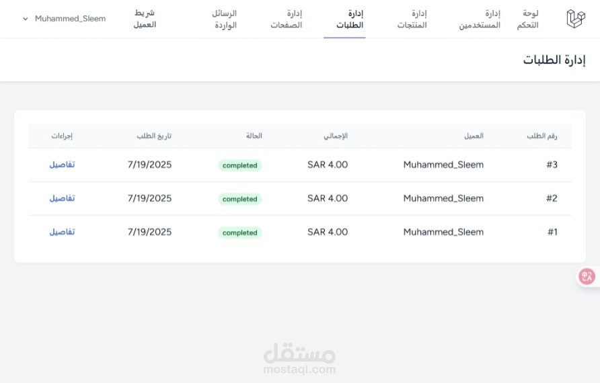
Task: Open the Muhammed_Sleem user menu
Action: [x=64, y=19]
